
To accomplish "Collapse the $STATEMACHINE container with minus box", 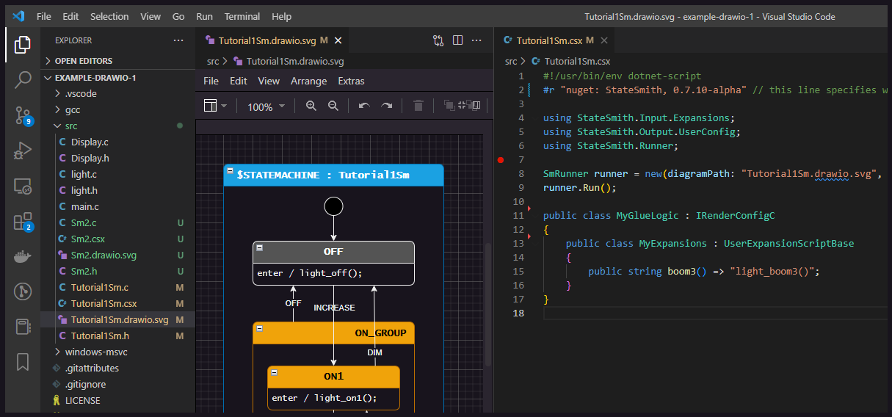I will 230,171.
